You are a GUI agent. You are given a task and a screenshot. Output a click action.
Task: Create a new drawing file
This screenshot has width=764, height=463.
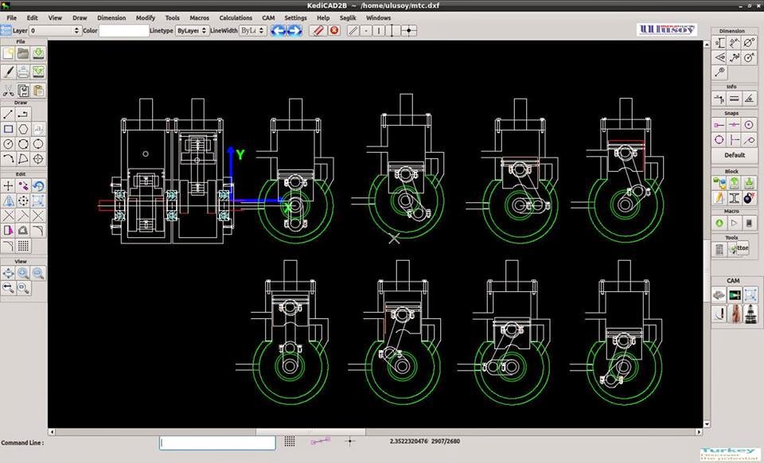(x=8, y=53)
